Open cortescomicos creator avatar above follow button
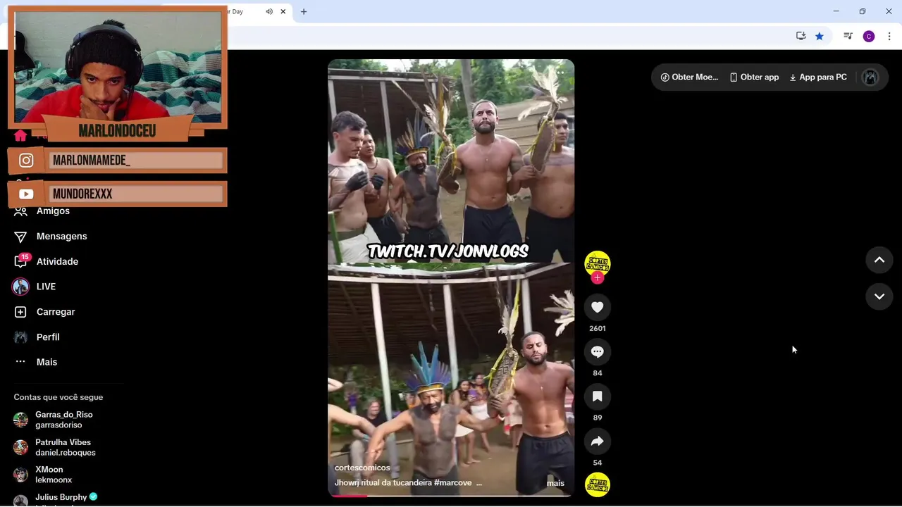This screenshot has height=507, width=902. [x=597, y=263]
